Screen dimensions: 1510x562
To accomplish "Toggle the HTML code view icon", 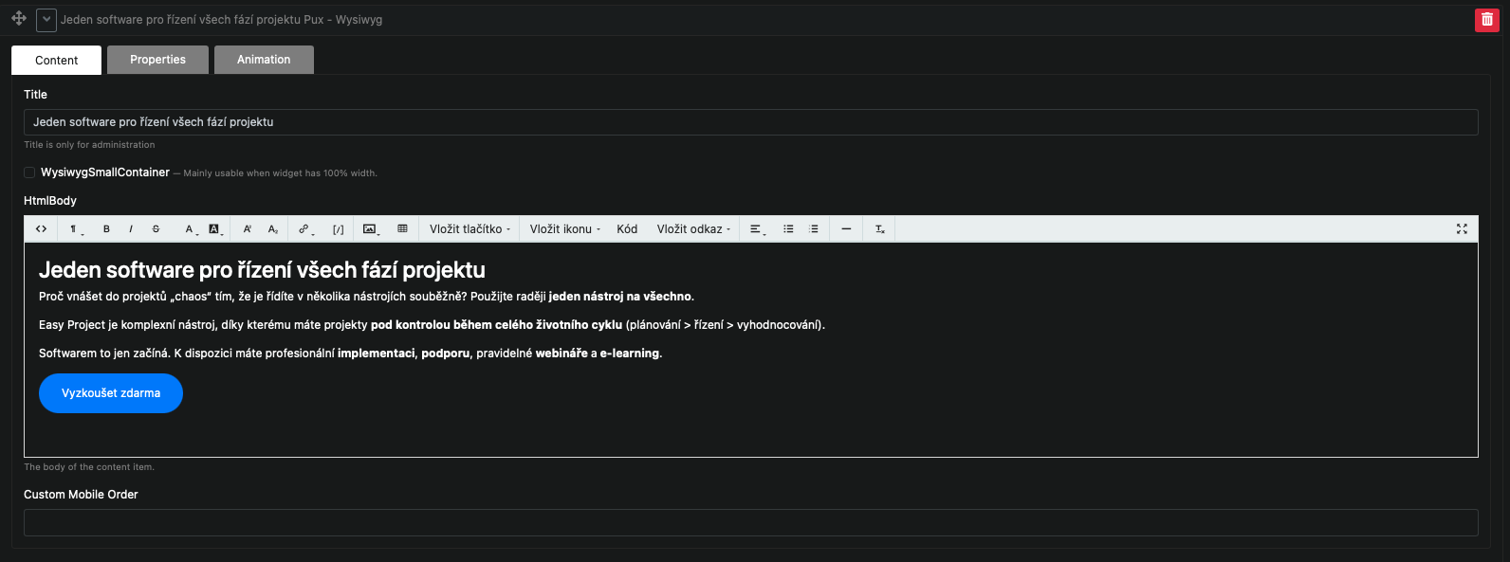I will 41,229.
